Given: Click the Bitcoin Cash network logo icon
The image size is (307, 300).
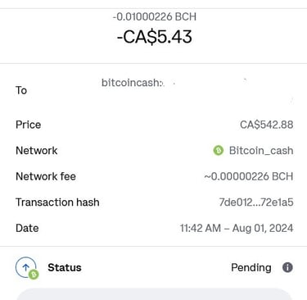Looking at the screenshot, I should coord(218,150).
